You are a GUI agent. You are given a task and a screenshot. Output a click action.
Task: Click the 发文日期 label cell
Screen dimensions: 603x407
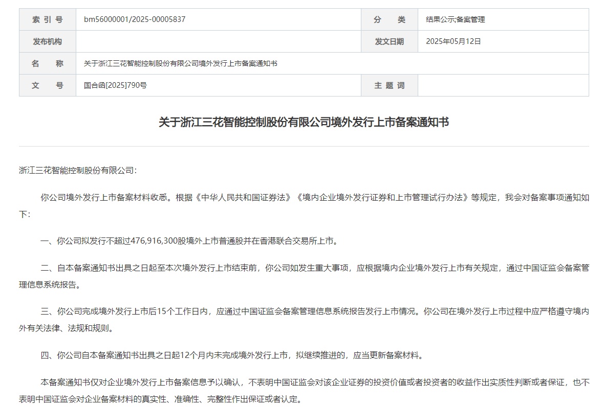click(x=389, y=41)
